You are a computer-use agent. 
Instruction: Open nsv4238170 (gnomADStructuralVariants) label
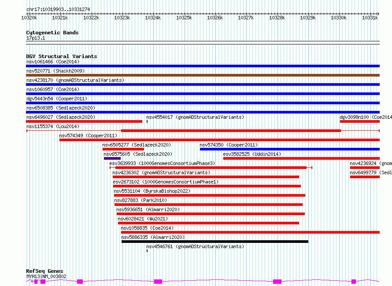(75, 80)
